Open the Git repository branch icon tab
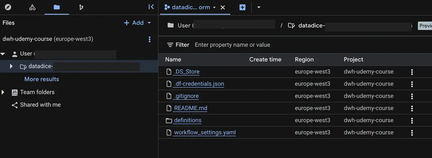This screenshot has height=158, width=432. pyautogui.click(x=81, y=7)
